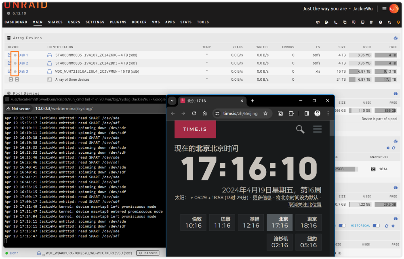Open the Time.is hamburger menu
The width and height of the screenshot is (404, 259).
tap(317, 129)
